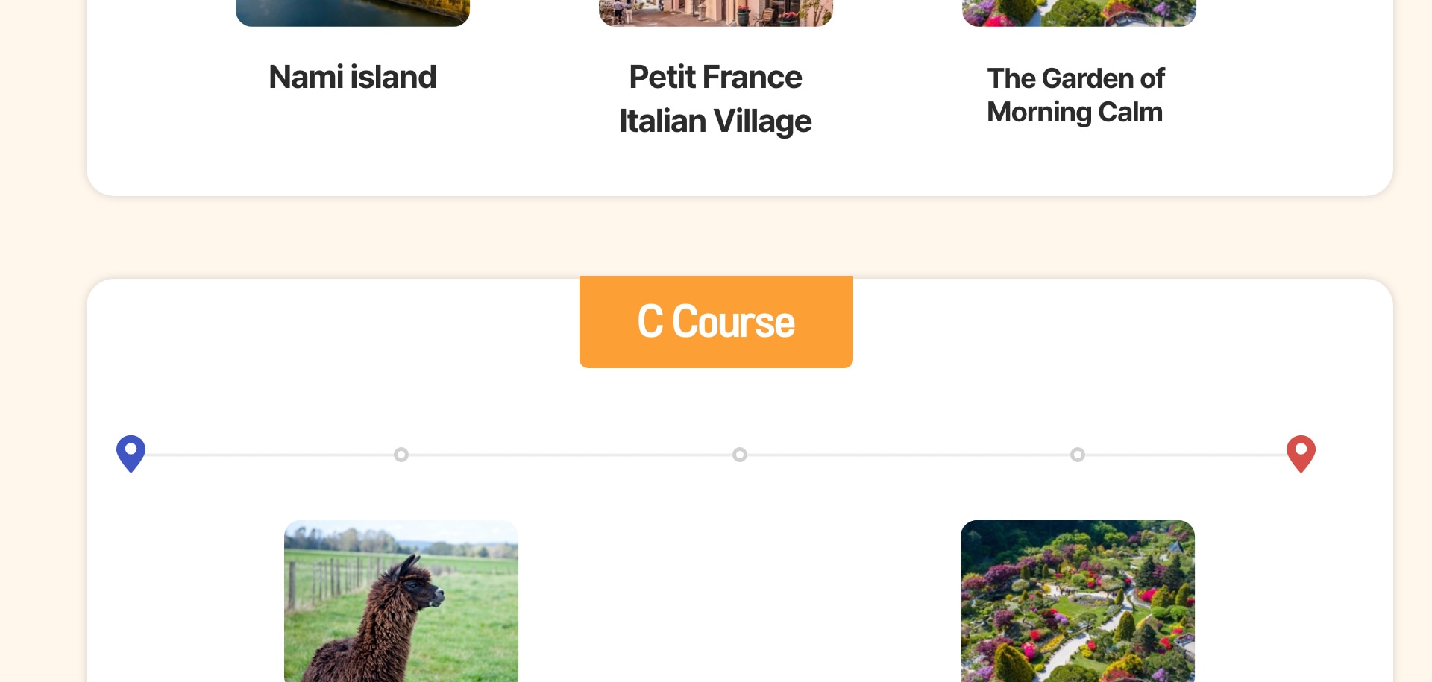This screenshot has width=1432, height=682.
Task: Click route line between first and middle stops
Action: pyautogui.click(x=571, y=455)
